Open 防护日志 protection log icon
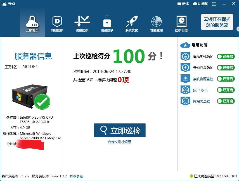The height and width of the screenshot is (181, 239). pos(181,24)
